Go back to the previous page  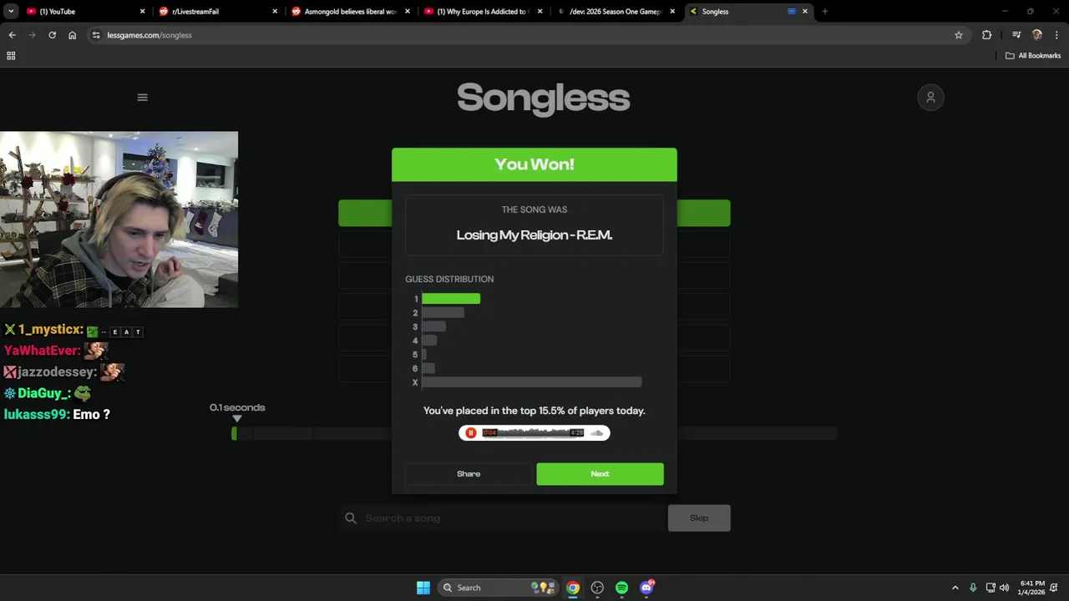point(12,35)
